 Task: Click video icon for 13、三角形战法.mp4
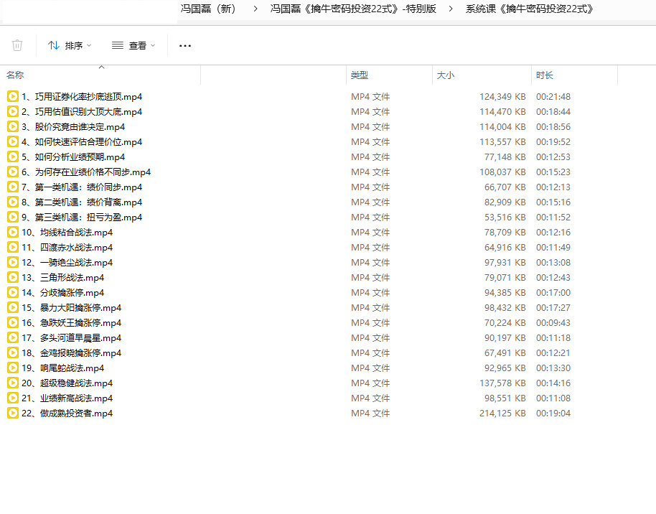tap(13, 278)
